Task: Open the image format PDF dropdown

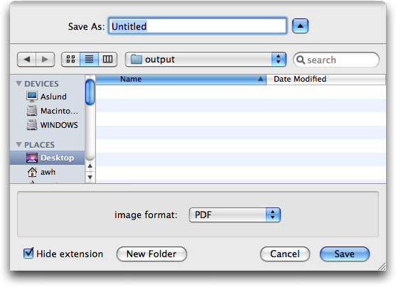Action: click(x=235, y=215)
